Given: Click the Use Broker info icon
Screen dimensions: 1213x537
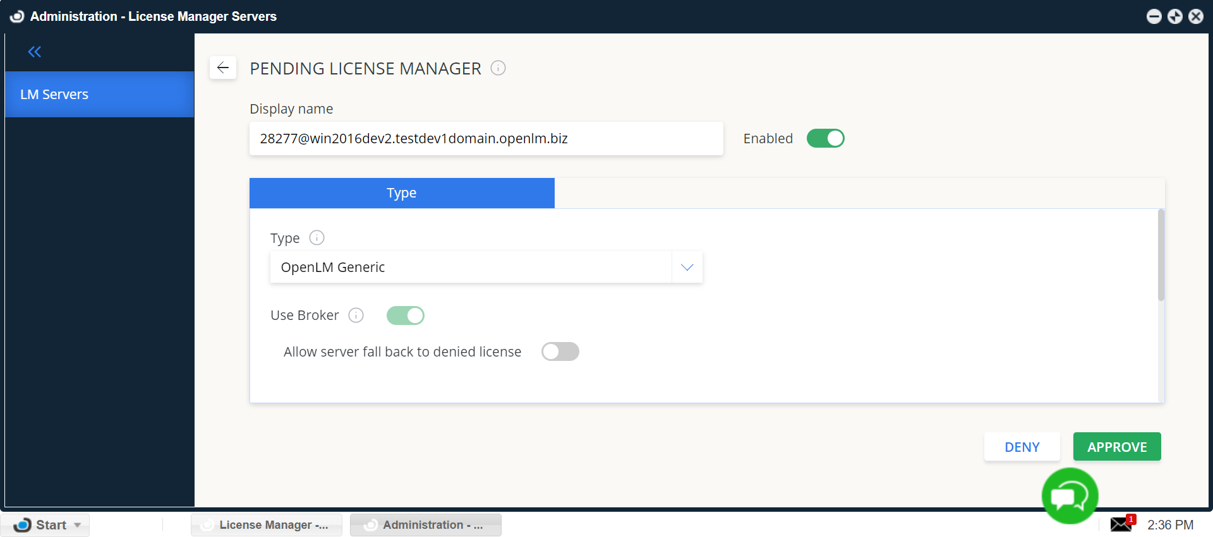Looking at the screenshot, I should (356, 315).
